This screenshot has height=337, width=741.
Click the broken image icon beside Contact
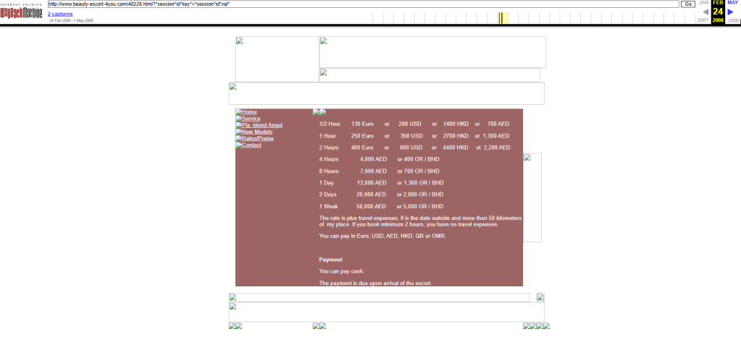[x=238, y=145]
